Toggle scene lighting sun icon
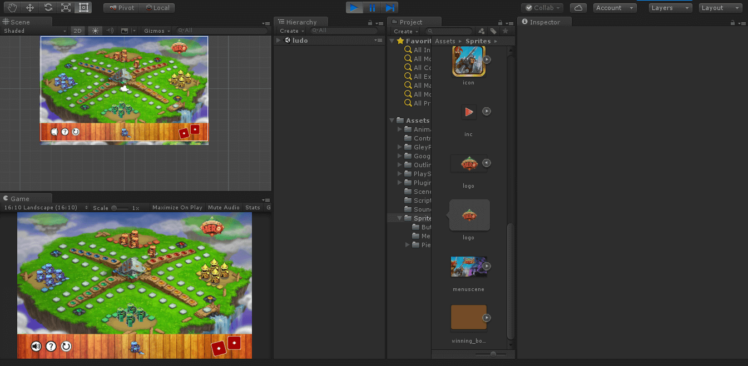Screen dimensions: 748x366 pos(95,31)
